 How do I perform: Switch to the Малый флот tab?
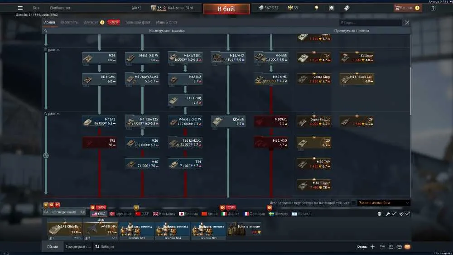click(167, 22)
